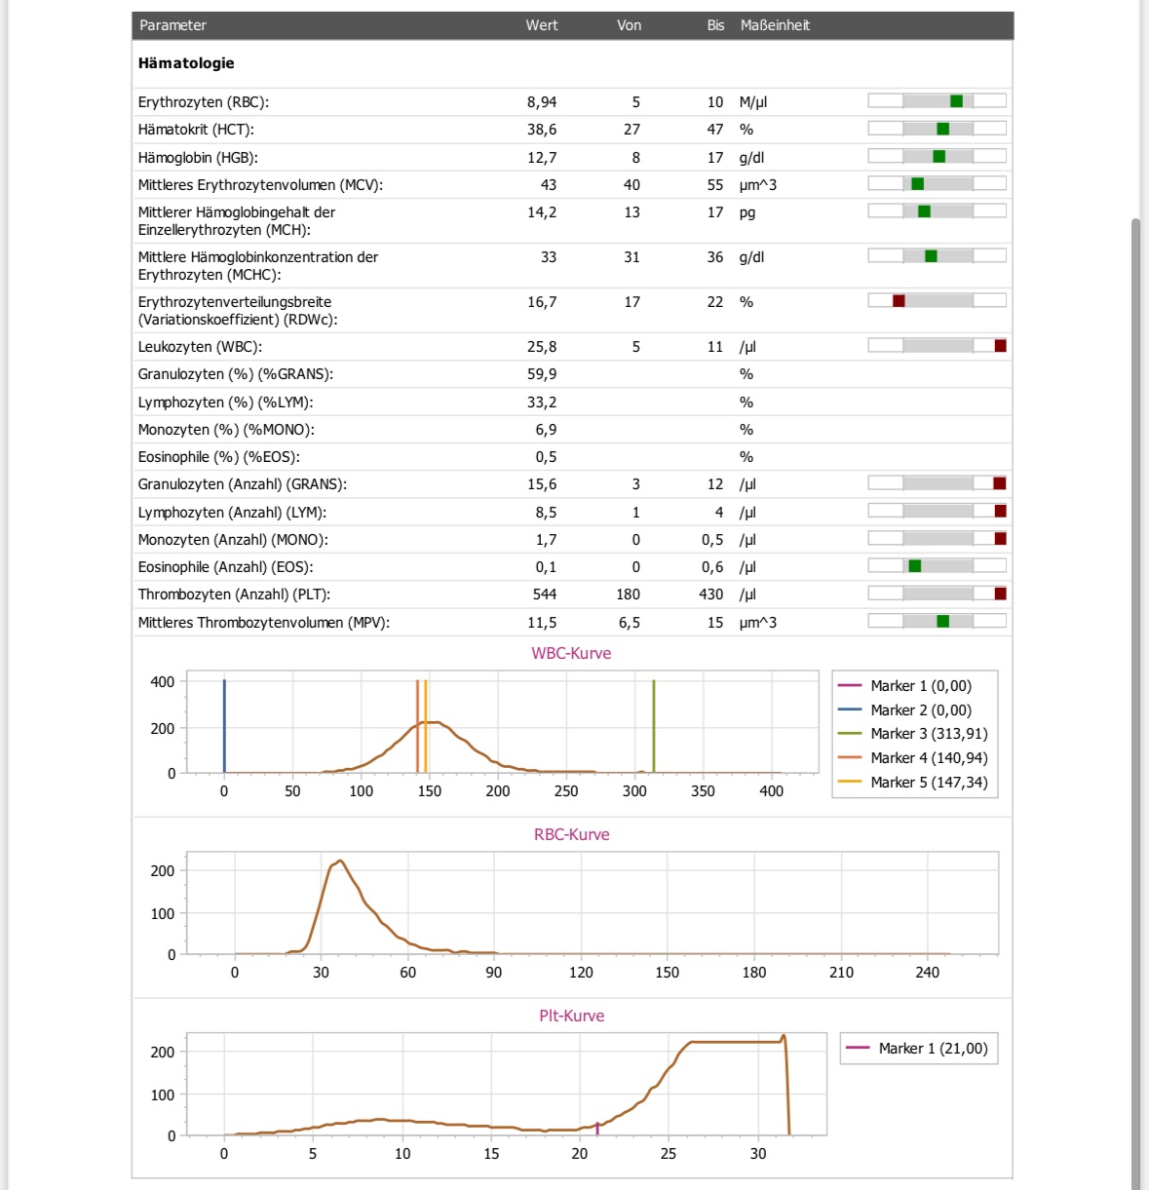This screenshot has height=1190, width=1149.
Task: Select the Hämatologie section heading
Action: 186,63
